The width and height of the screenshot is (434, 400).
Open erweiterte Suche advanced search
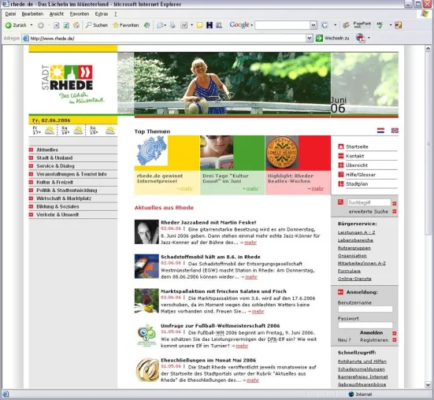[x=369, y=211]
